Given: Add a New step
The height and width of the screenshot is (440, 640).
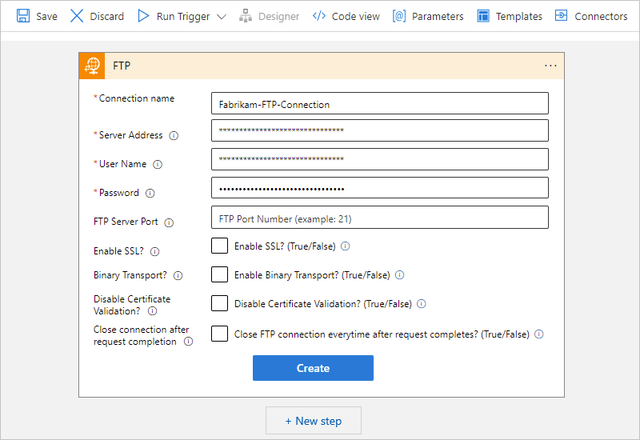Looking at the screenshot, I should [313, 421].
